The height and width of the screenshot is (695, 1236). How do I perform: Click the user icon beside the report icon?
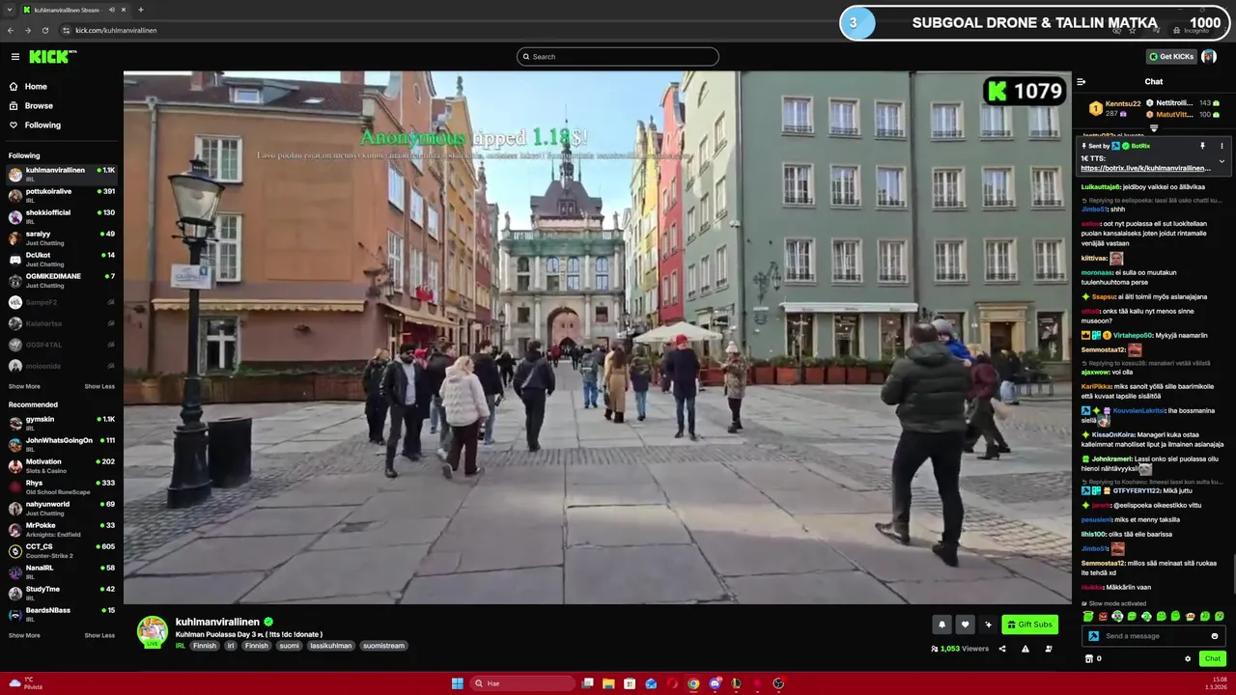(x=1049, y=649)
